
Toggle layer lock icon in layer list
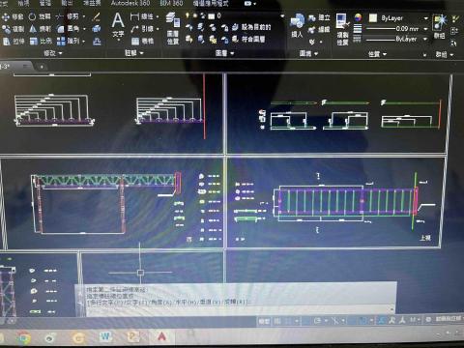pyautogui.click(x=203, y=15)
